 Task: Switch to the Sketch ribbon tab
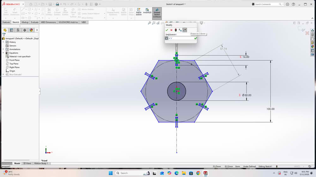point(15,22)
